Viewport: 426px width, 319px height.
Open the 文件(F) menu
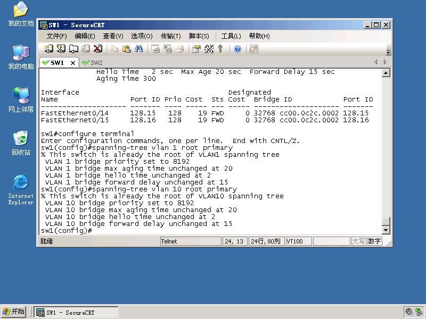coord(56,36)
